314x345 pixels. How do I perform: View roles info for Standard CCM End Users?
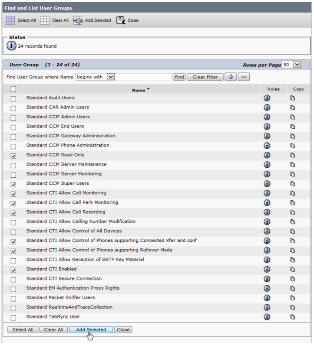coord(267,127)
